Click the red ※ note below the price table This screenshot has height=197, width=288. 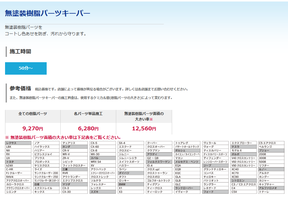(x=63, y=137)
